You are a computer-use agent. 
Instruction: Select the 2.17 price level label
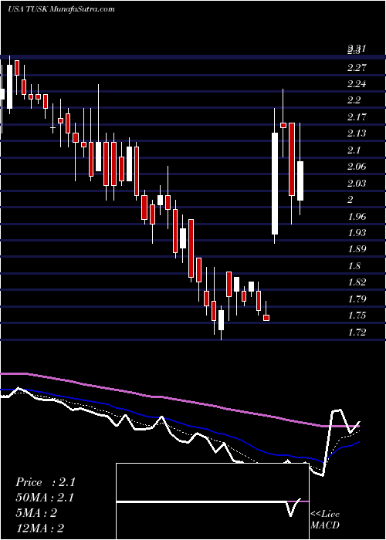(x=357, y=116)
